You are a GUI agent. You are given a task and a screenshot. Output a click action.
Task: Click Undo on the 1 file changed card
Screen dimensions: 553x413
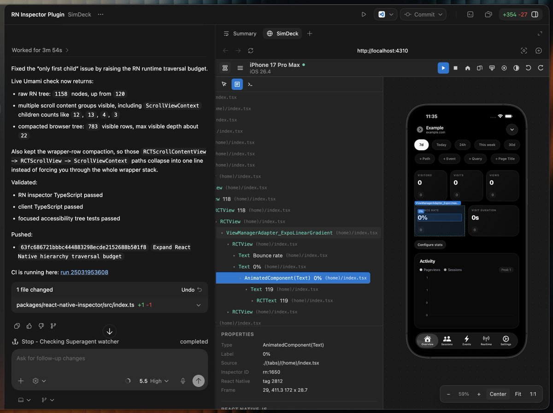pyautogui.click(x=192, y=289)
